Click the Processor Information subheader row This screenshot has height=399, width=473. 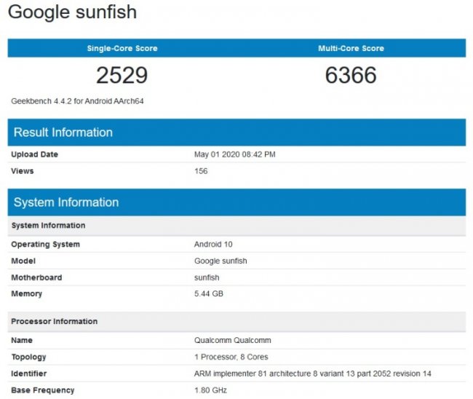(x=55, y=322)
